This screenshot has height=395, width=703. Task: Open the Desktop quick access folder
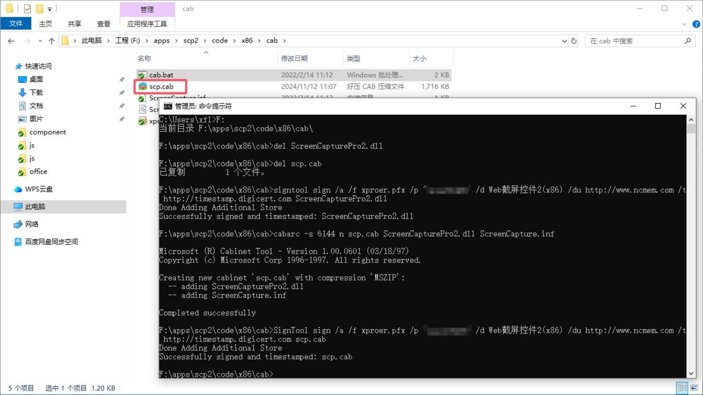[x=36, y=79]
